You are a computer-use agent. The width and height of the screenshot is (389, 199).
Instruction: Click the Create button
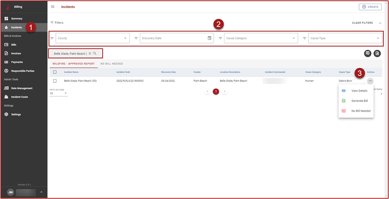click(x=370, y=7)
